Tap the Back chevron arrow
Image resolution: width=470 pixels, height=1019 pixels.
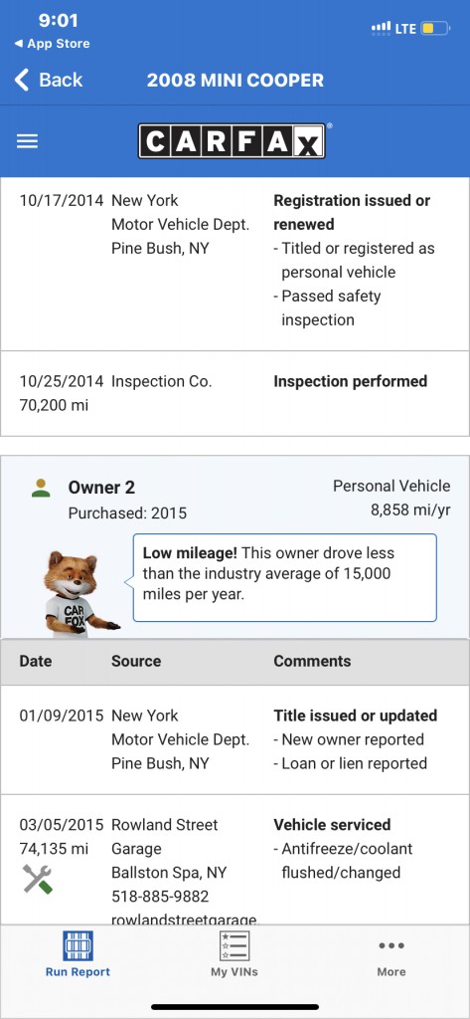22,80
